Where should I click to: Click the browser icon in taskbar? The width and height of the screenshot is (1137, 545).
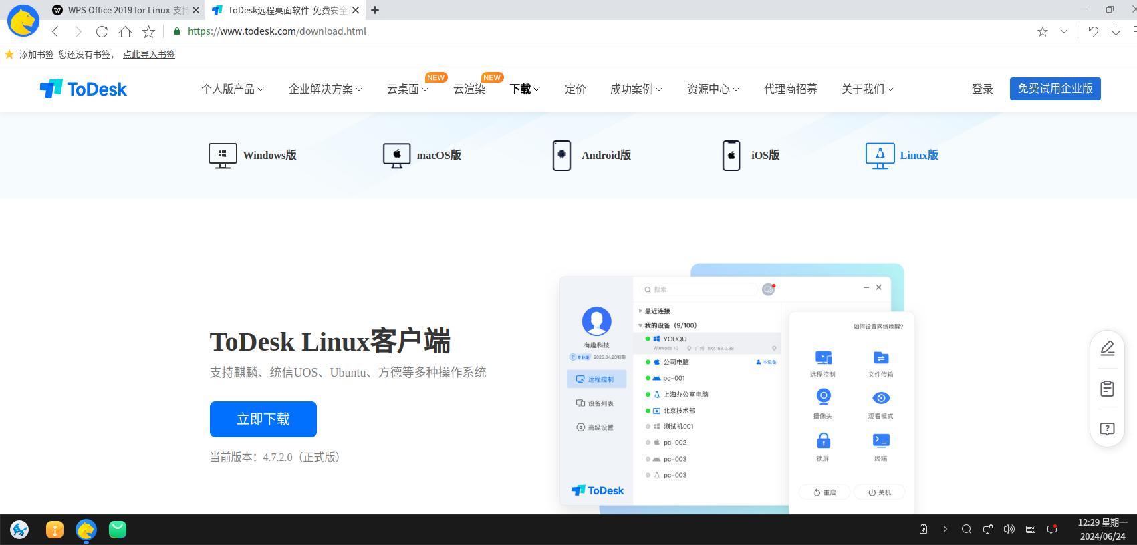pos(86,530)
